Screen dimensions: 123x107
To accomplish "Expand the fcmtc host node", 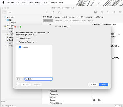I will point(5,40).
